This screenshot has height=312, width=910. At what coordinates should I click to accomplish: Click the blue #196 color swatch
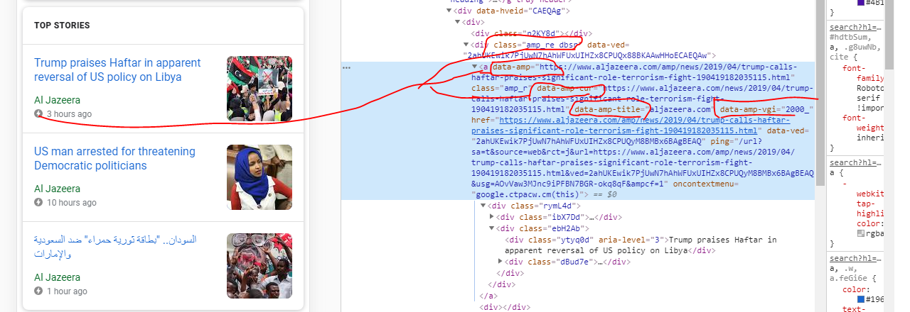tap(860, 300)
